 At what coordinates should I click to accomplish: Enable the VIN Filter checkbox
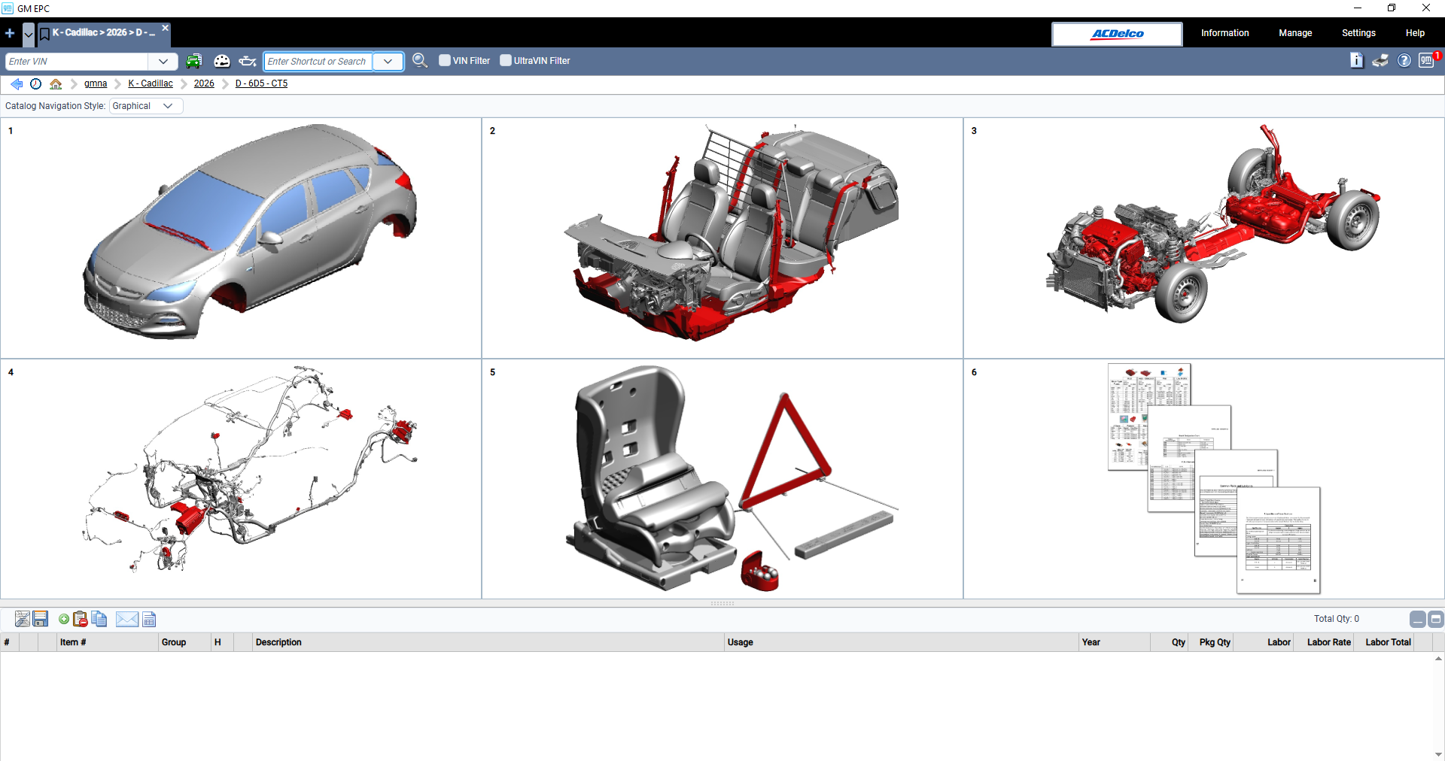(444, 60)
